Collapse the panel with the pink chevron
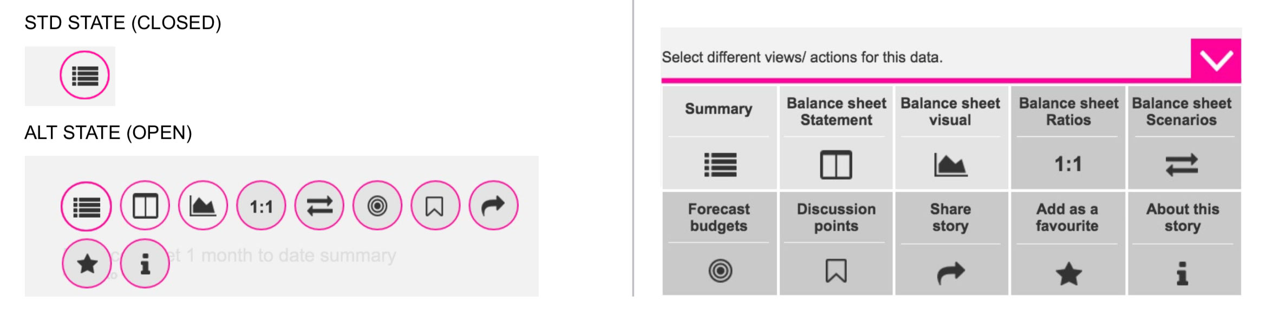Screen dimensions: 1266x314 pyautogui.click(x=1218, y=62)
